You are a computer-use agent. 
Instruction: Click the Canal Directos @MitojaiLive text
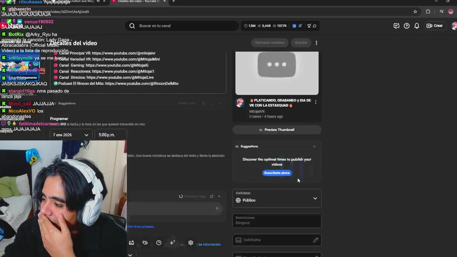point(106,77)
